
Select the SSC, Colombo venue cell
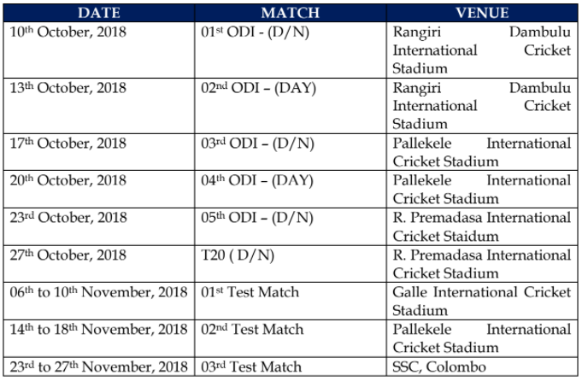click(482, 366)
